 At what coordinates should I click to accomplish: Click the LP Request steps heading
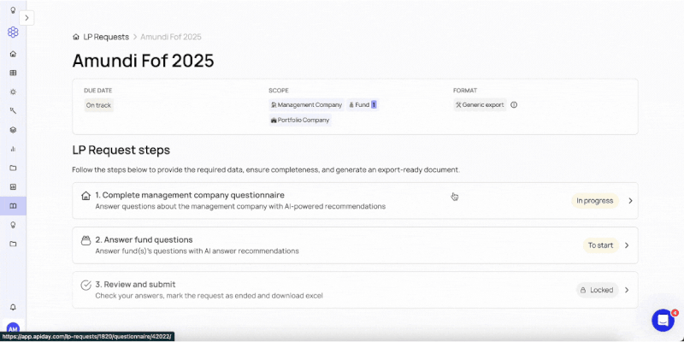click(x=121, y=150)
